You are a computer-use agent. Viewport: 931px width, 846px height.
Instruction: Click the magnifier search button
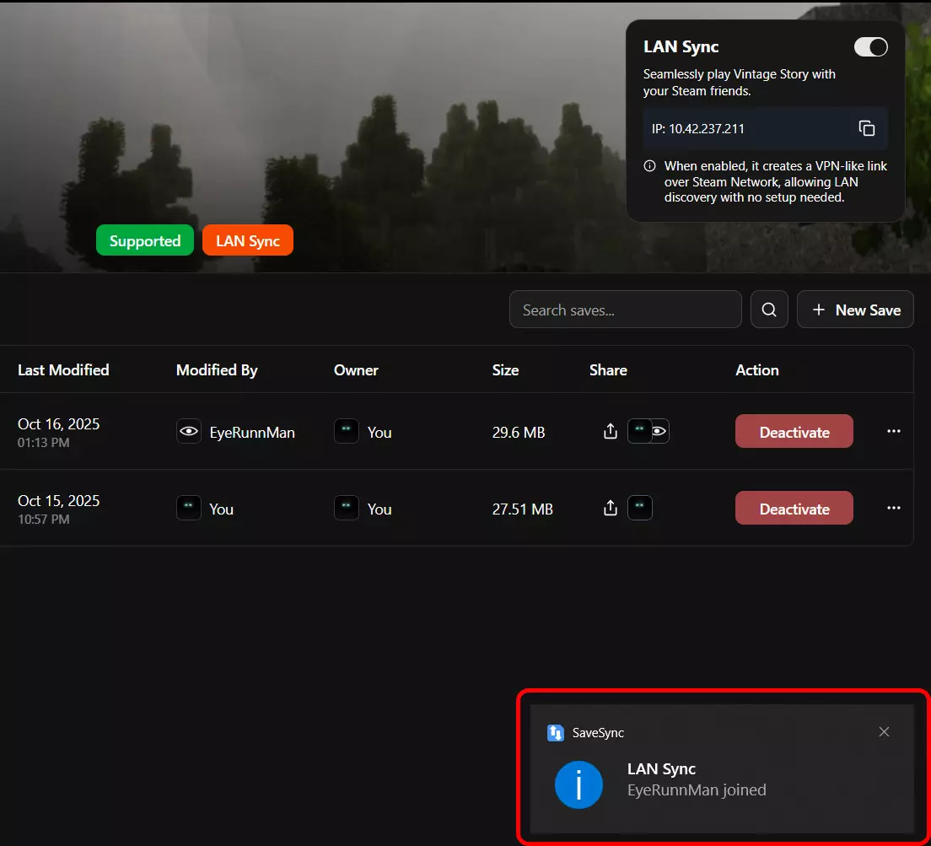769,310
